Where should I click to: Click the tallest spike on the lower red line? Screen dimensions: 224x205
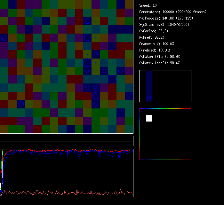click(77, 188)
